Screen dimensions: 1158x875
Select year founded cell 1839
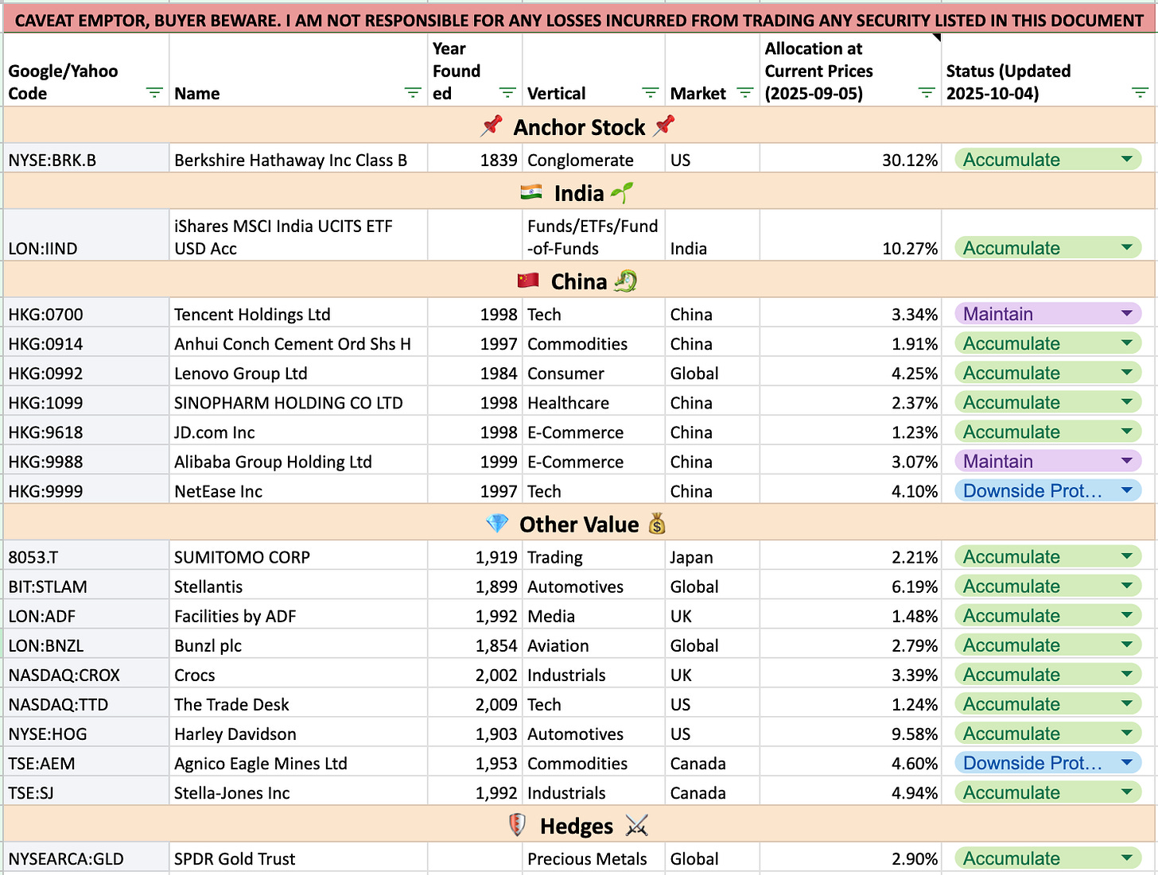pos(475,158)
